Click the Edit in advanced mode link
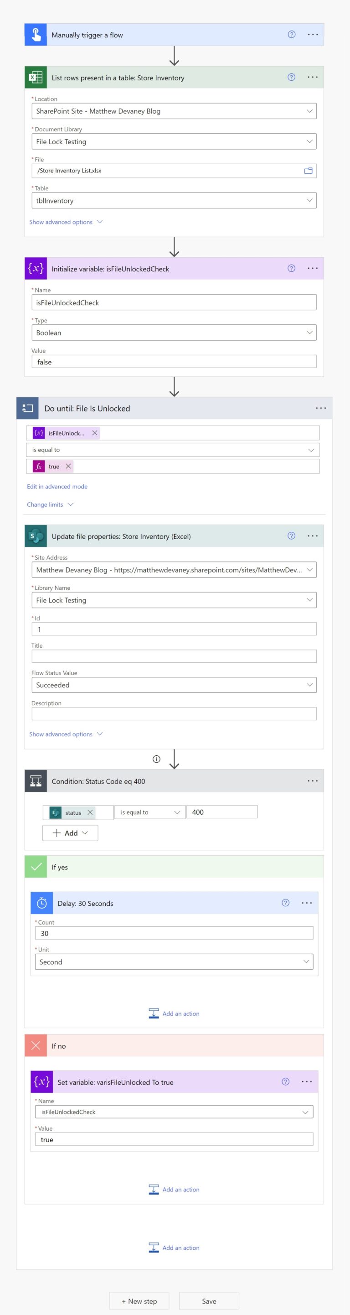Screen dimensions: 350x1315 click(x=57, y=487)
